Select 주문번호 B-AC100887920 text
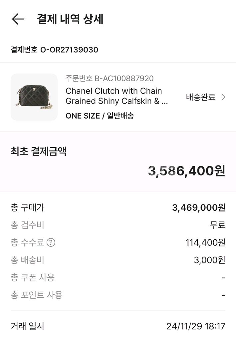The width and height of the screenshot is (236, 341). click(x=110, y=79)
